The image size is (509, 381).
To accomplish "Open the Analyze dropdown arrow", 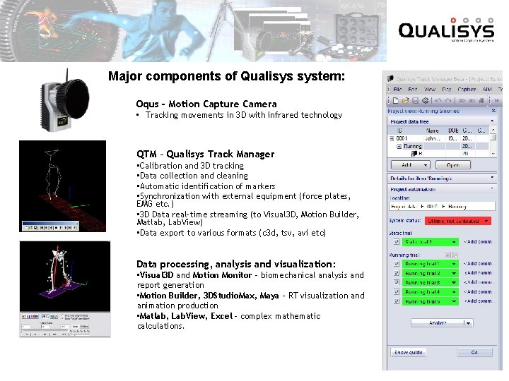I will (x=468, y=323).
